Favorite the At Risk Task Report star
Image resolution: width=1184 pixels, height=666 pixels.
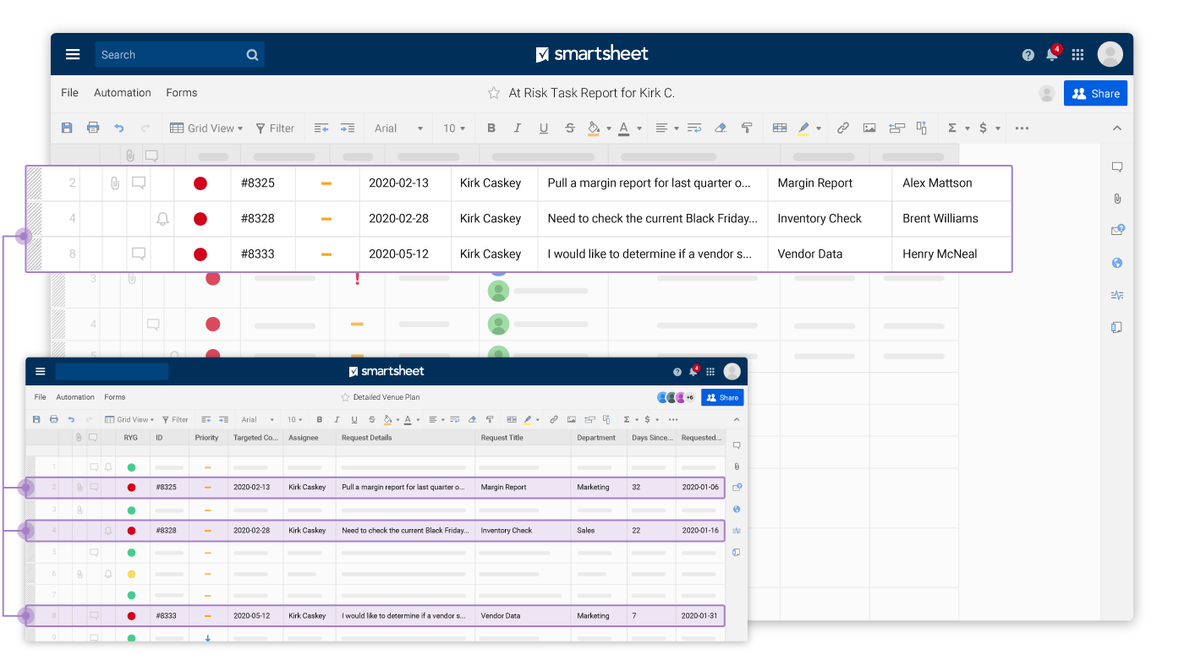tap(494, 93)
